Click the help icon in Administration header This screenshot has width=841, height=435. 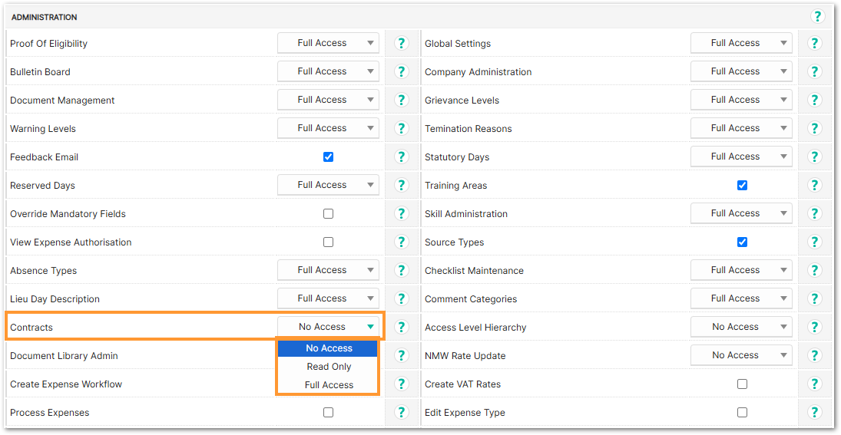(817, 17)
